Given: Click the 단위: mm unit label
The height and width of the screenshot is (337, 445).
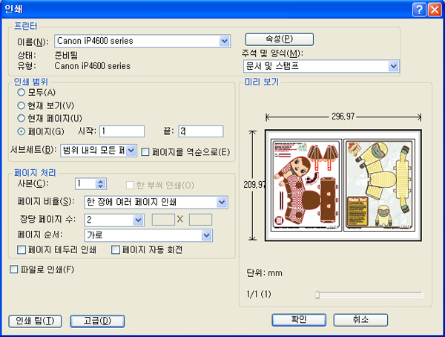Looking at the screenshot, I should pyautogui.click(x=264, y=273).
